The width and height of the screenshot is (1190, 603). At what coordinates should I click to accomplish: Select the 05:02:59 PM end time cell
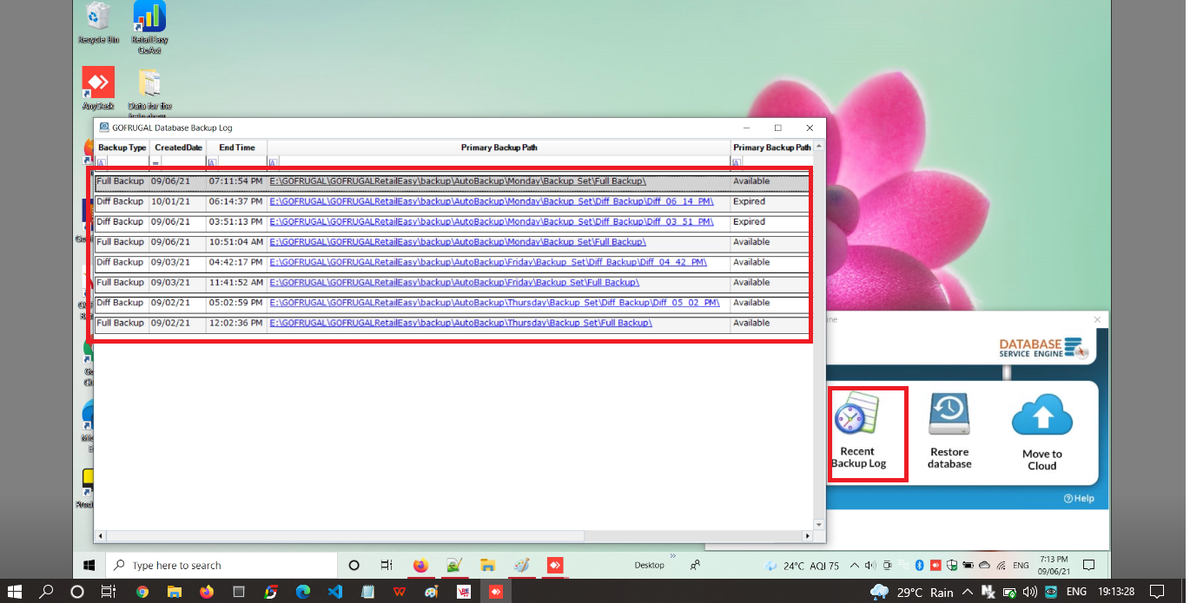(x=236, y=303)
